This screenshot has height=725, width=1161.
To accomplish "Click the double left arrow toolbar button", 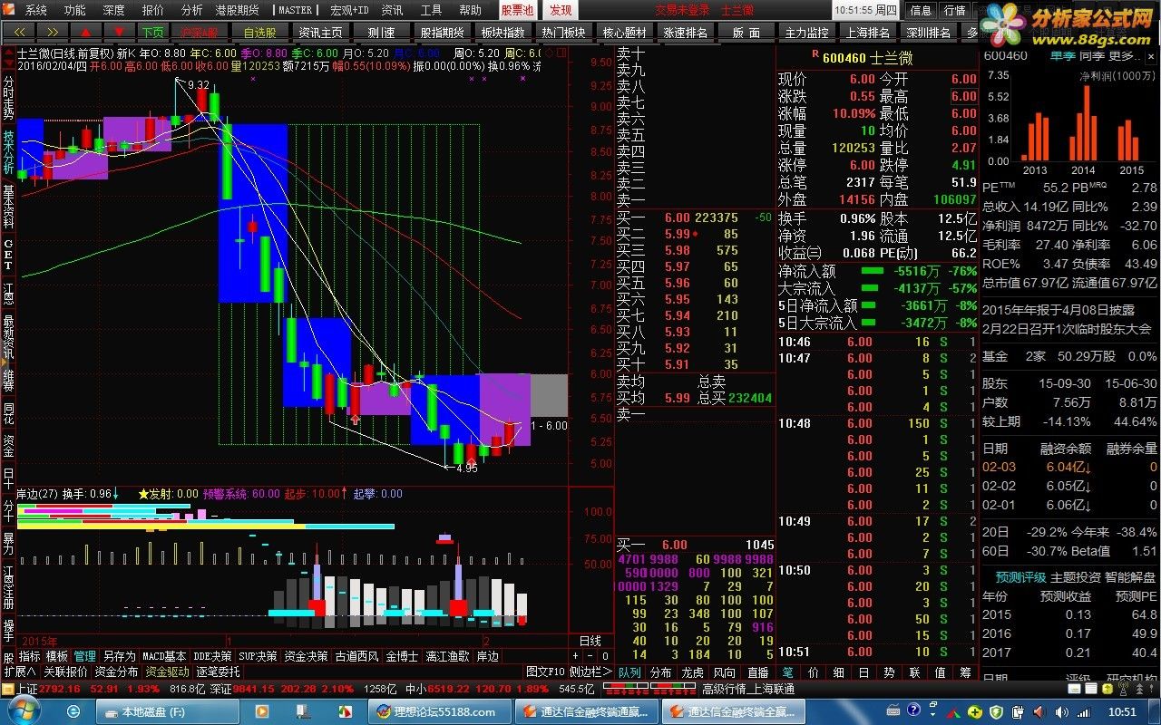I will [18, 32].
